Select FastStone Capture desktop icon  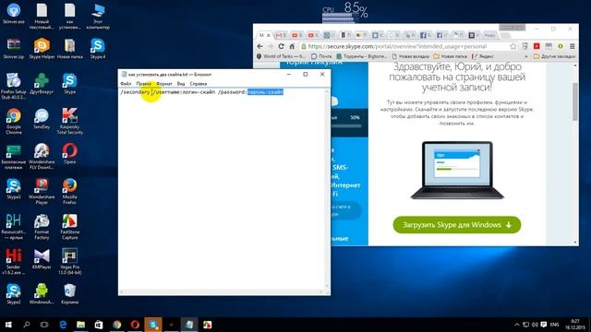70,227
